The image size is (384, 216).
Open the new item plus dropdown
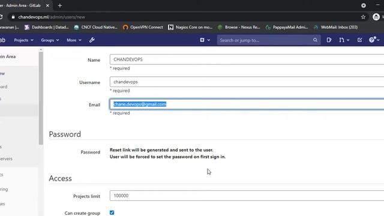(205, 40)
